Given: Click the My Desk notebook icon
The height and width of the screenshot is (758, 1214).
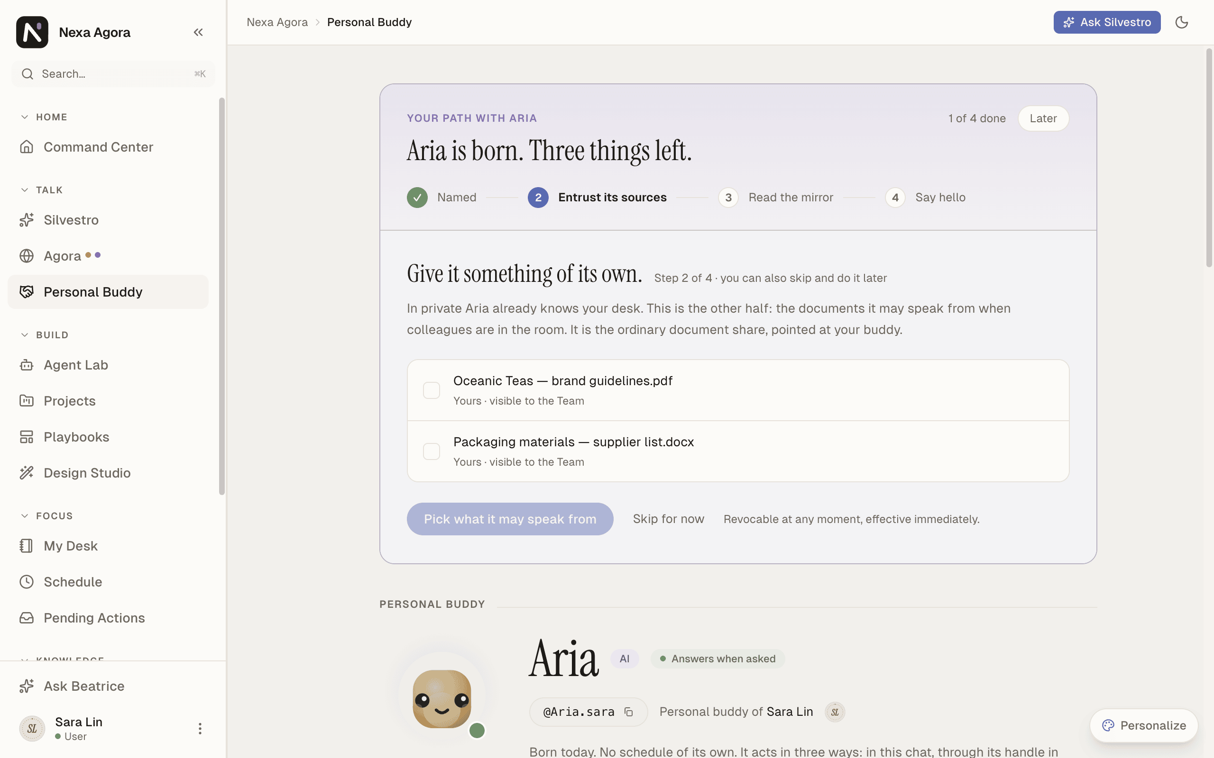Looking at the screenshot, I should (27, 545).
